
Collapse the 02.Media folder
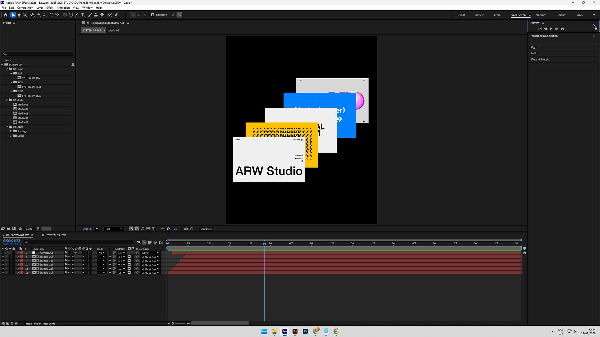click(x=7, y=100)
